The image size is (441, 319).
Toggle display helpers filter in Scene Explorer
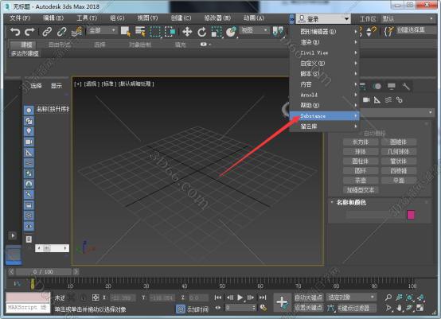coord(29,153)
